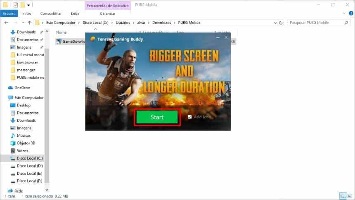355x200 pixels.
Task: Click Downloads breadcrumb in address bar
Action: pos(162,23)
